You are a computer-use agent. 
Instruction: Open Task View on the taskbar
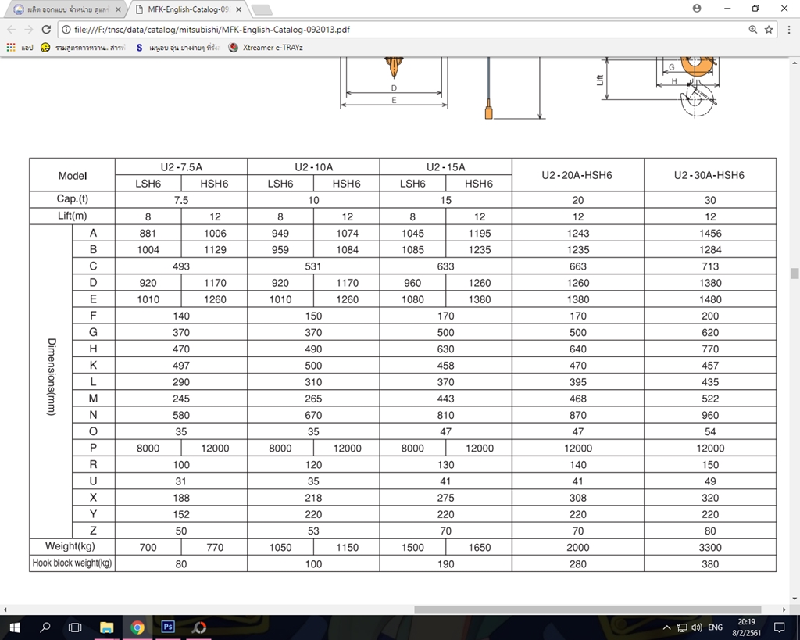(x=75, y=627)
